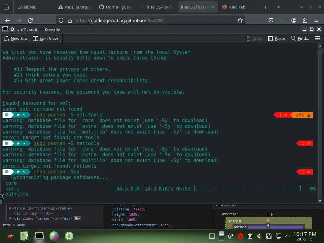Click the 'sudo pacman -S nettools' command
Image resolution: width=324 pixels, height=243 pixels.
66,143
